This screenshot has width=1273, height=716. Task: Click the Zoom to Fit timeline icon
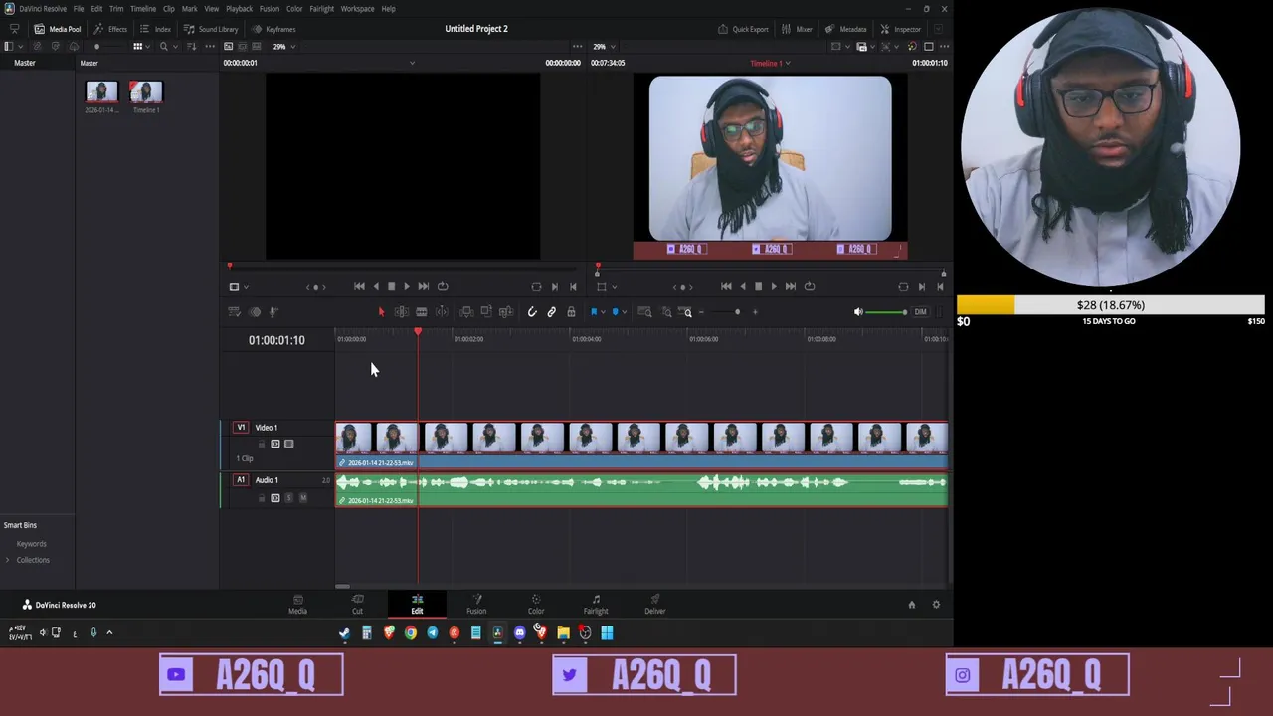pos(644,312)
